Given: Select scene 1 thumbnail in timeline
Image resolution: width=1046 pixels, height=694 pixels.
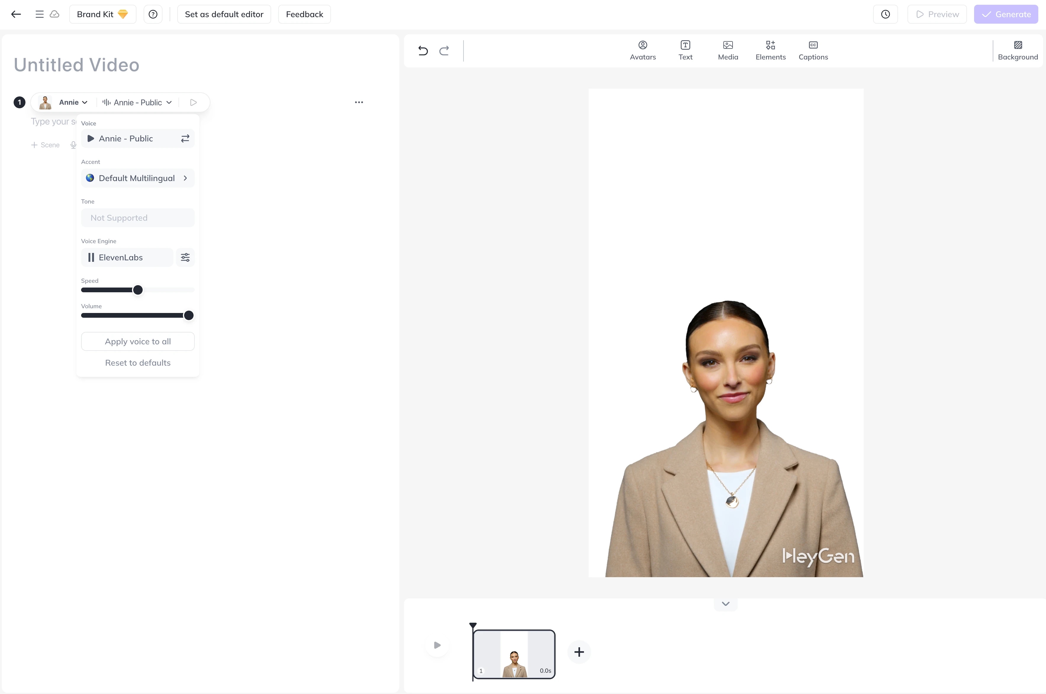Looking at the screenshot, I should click(x=514, y=654).
